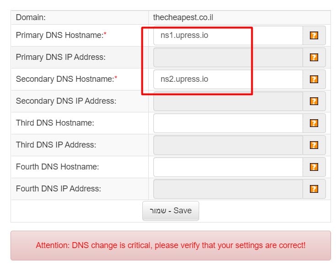Click the Secondary DNS Hostname field with ns2.upress.io

228,79
